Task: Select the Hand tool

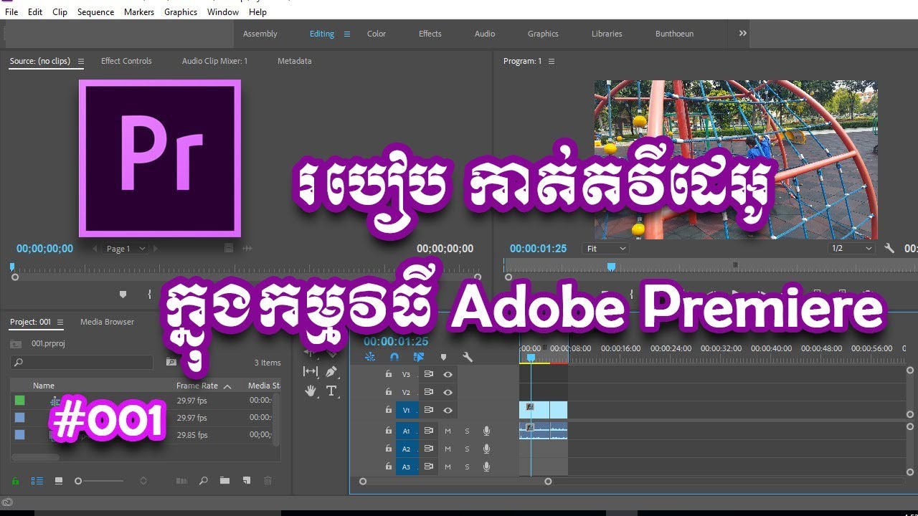Action: coord(311,391)
